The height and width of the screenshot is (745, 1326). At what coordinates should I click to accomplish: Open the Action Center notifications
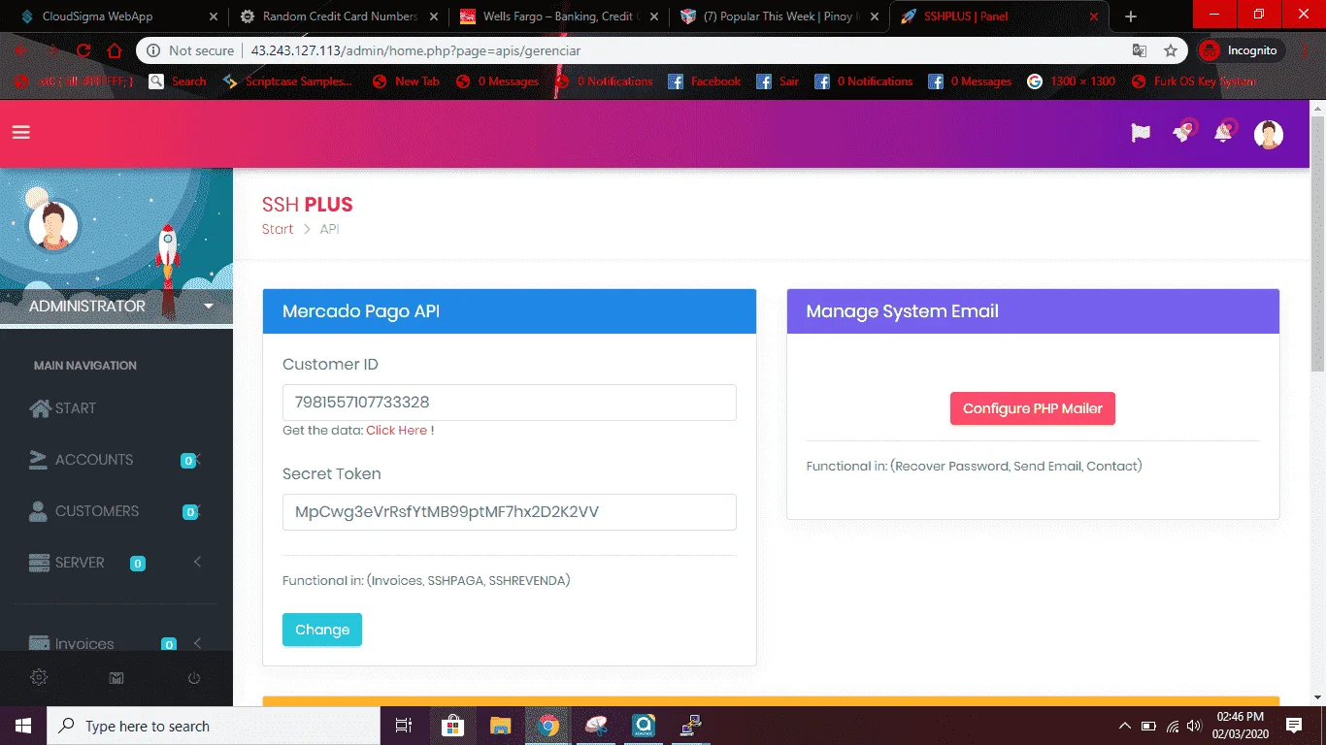click(x=1294, y=726)
